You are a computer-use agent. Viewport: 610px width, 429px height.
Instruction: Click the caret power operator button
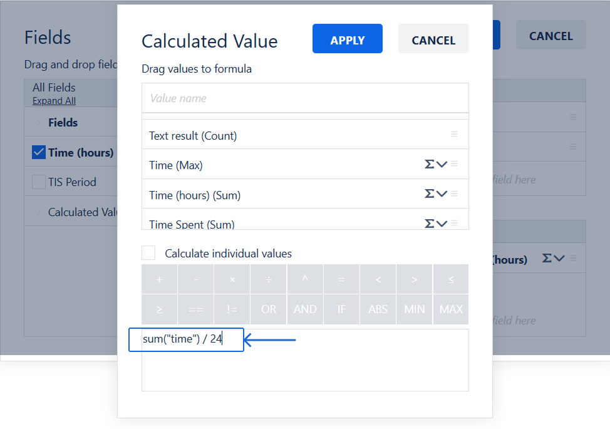305,279
